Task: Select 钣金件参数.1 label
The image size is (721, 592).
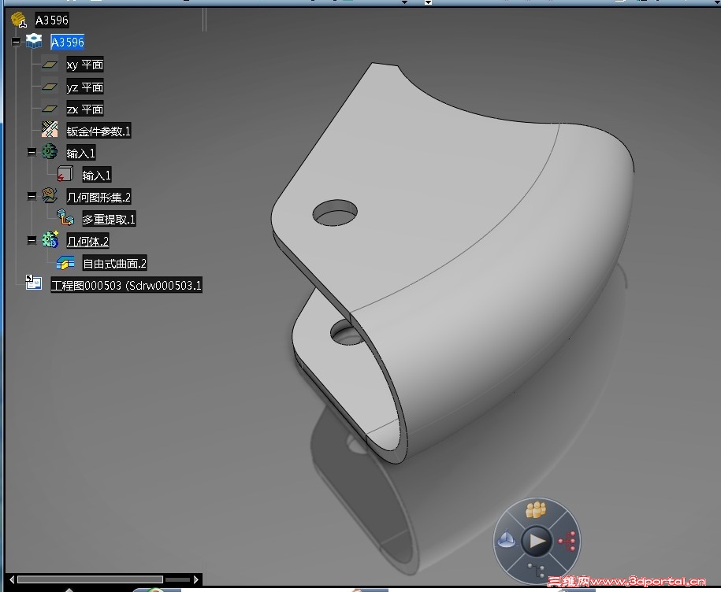Action: coord(98,131)
